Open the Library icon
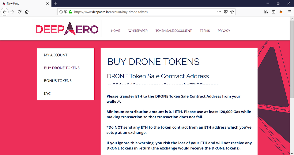 coord(266,12)
